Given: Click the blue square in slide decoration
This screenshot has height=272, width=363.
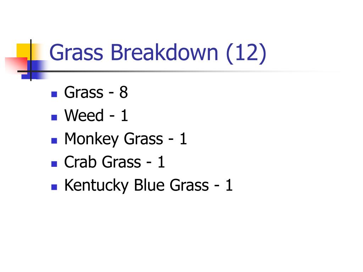Looking at the screenshot, I should [35, 70].
